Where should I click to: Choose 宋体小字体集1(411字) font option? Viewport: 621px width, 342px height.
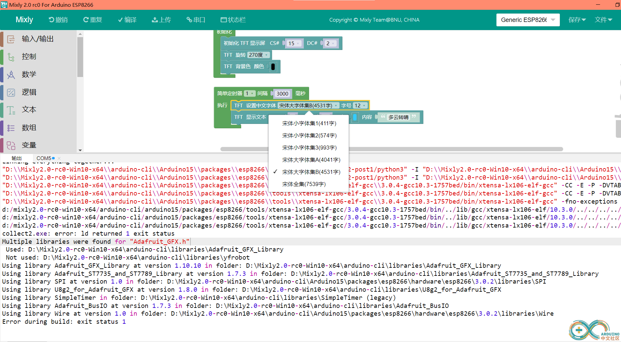(x=309, y=124)
